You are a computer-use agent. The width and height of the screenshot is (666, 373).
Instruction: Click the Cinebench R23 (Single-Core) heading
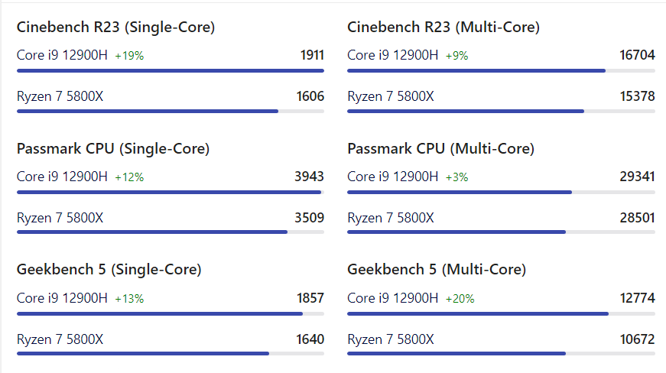point(115,28)
